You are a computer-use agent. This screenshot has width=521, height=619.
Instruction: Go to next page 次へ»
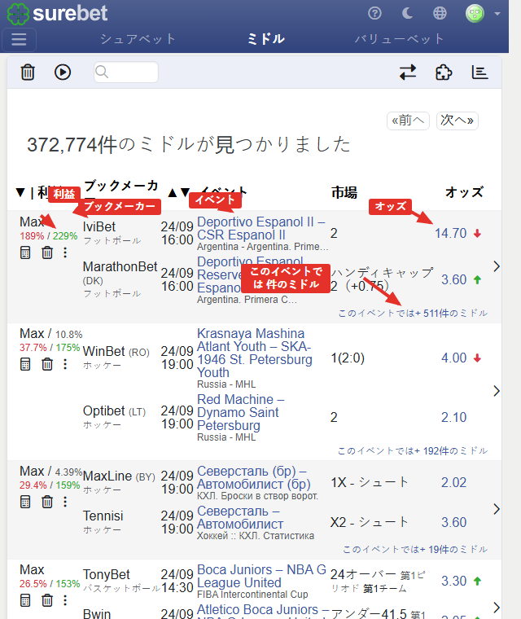point(457,120)
